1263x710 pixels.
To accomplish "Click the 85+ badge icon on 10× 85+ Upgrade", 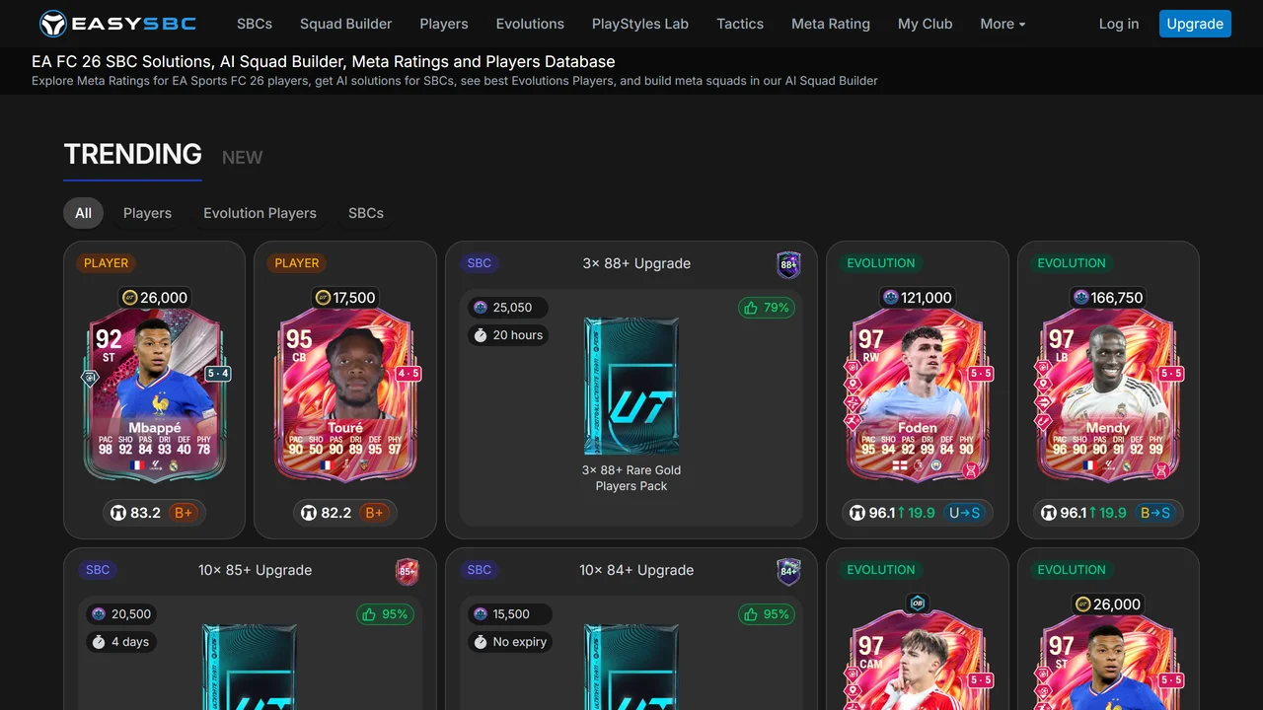I will pos(408,571).
